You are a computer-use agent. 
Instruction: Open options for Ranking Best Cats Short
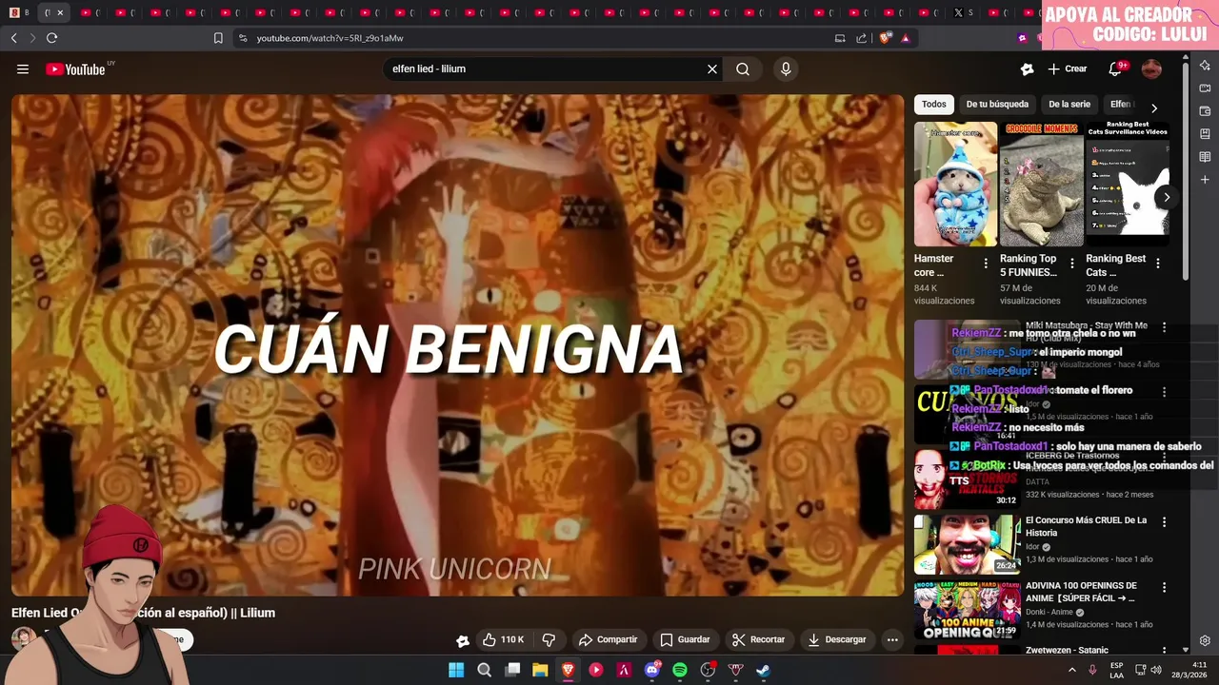click(1158, 264)
